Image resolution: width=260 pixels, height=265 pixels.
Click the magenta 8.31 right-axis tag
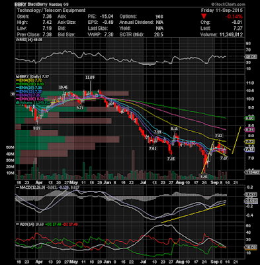pos(250,130)
